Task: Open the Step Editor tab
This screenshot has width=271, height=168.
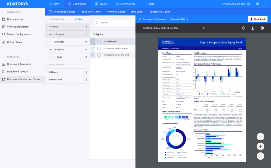Action: pyautogui.click(x=137, y=12)
